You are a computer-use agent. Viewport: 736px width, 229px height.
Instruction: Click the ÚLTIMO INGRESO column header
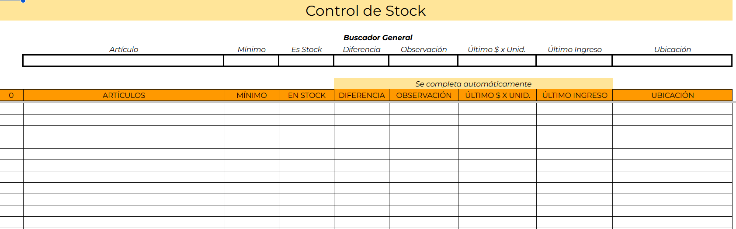click(x=575, y=95)
